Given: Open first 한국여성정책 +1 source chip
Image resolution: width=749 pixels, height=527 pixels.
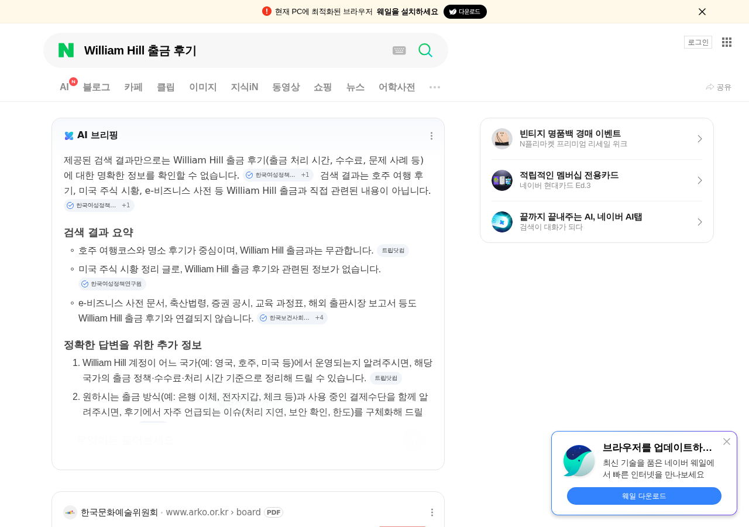Looking at the screenshot, I should 278,175.
